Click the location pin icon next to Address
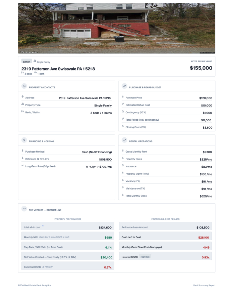 tap(22, 97)
